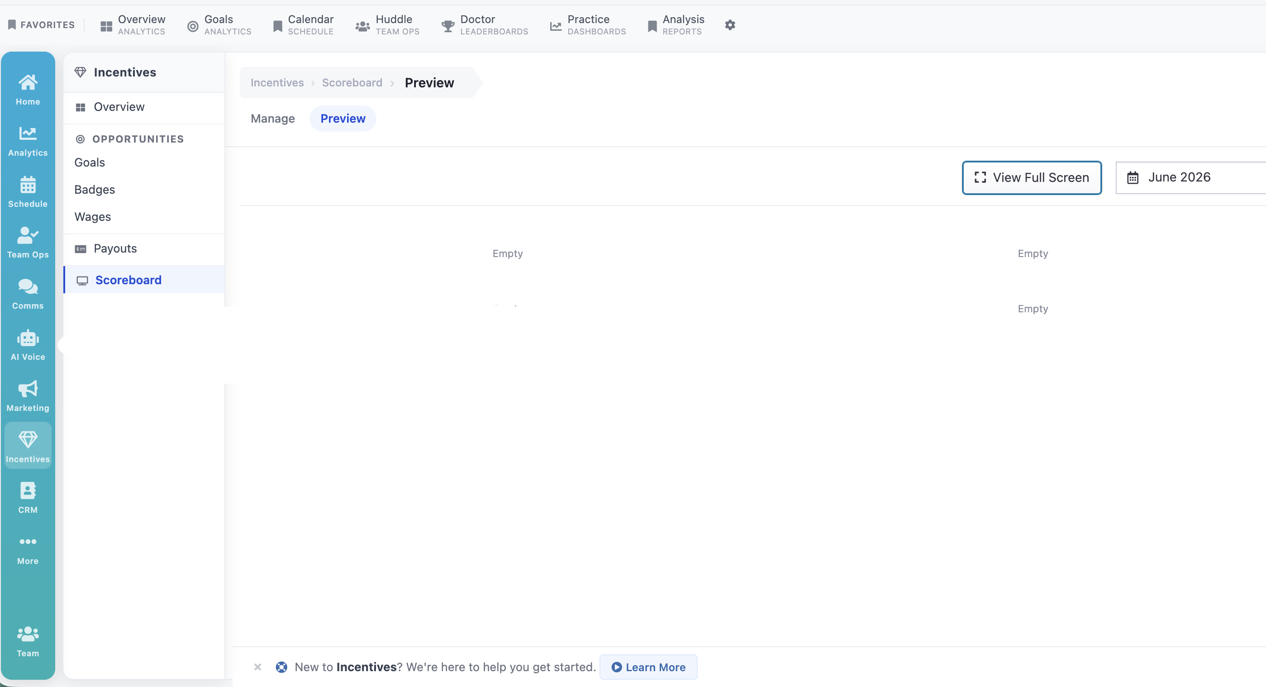Open the Schedule calendar icon
The width and height of the screenshot is (1266, 687).
pyautogui.click(x=28, y=191)
